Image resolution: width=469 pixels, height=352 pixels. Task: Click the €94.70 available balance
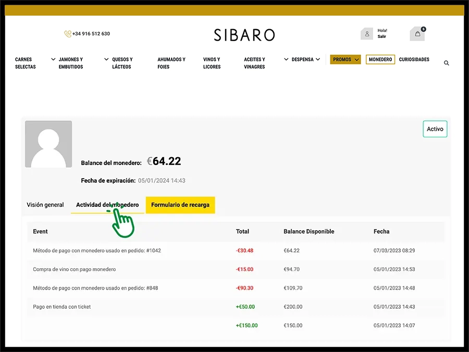[x=292, y=269]
